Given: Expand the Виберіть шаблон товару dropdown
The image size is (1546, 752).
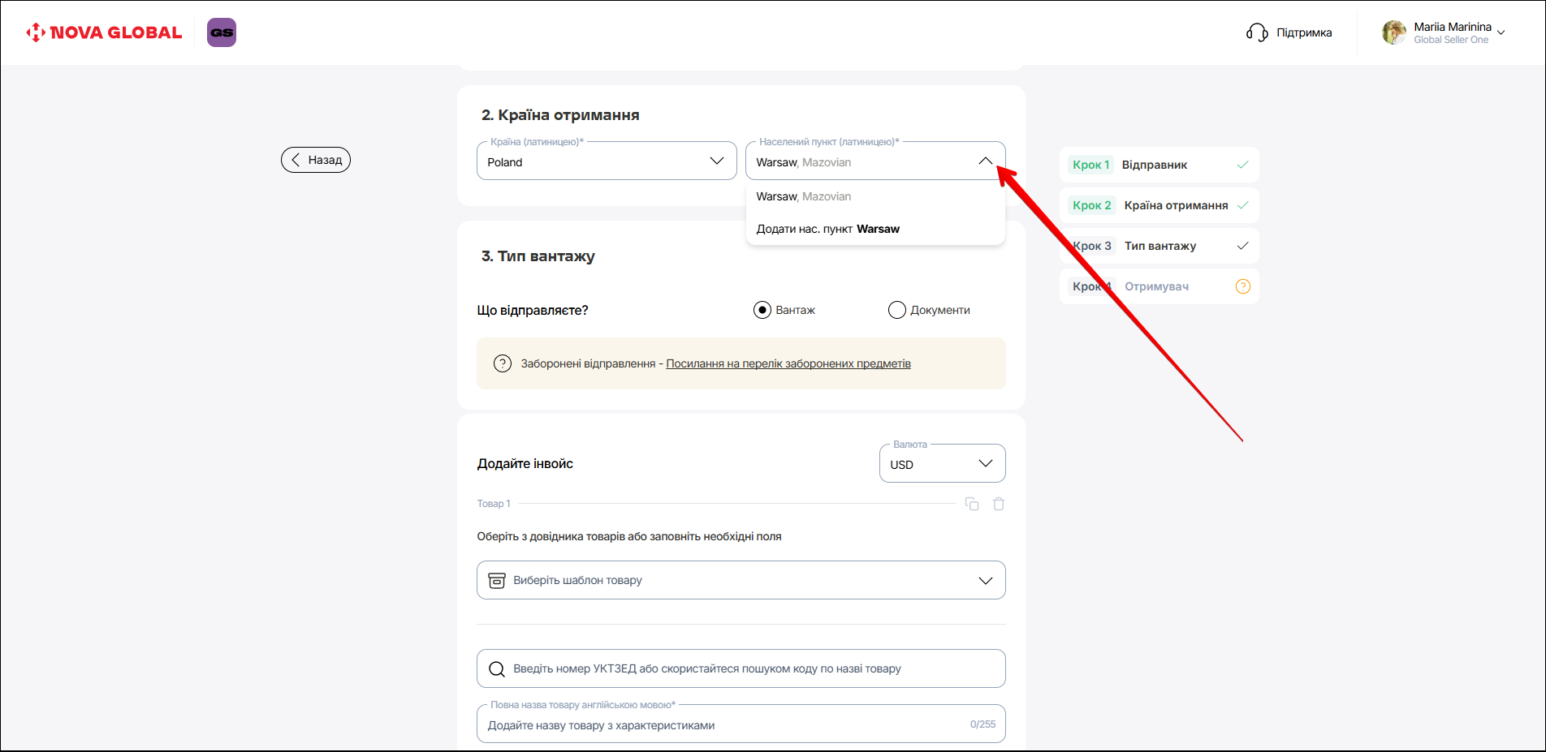Looking at the screenshot, I should pyautogui.click(x=741, y=580).
